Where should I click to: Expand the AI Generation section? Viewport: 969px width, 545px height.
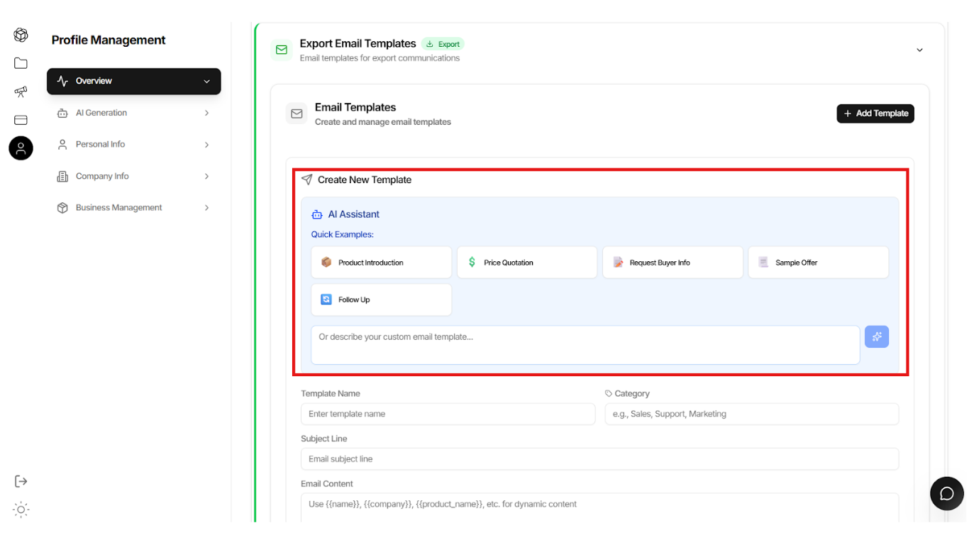pos(133,112)
